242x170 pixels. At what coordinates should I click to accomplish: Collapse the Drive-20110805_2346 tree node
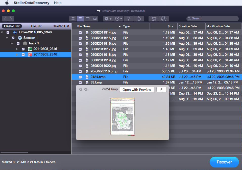[2, 32]
